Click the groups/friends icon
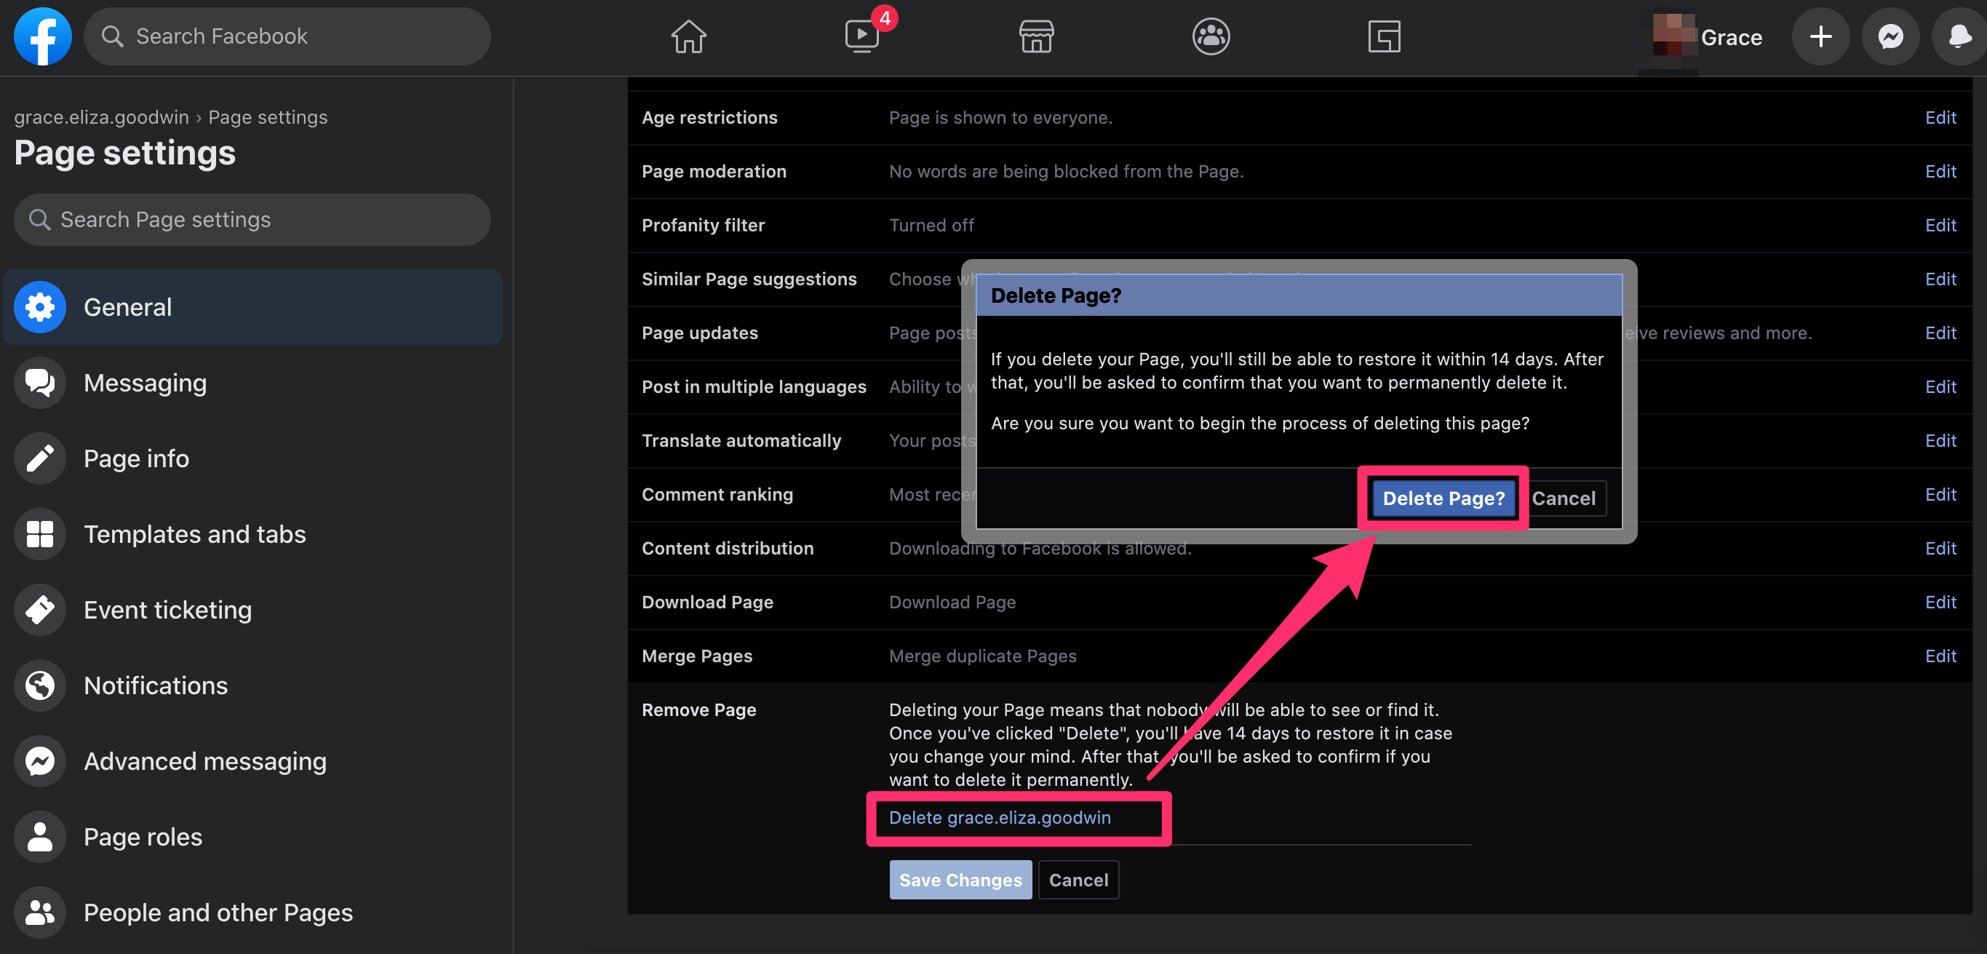Screen dimensions: 1987x954 point(1211,36)
